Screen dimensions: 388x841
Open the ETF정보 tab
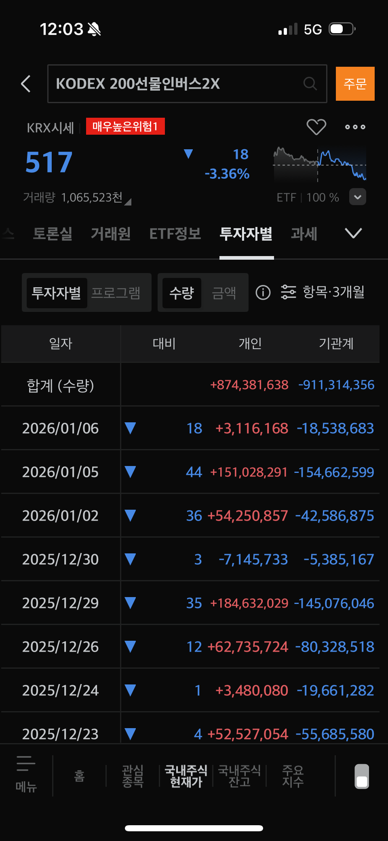click(175, 233)
